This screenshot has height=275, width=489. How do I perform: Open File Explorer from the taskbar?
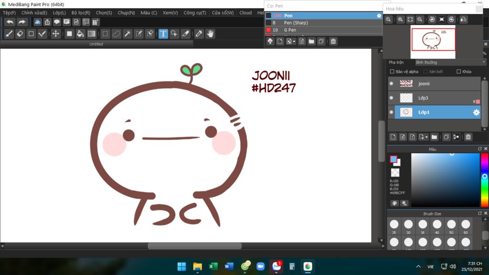[x=197, y=266]
